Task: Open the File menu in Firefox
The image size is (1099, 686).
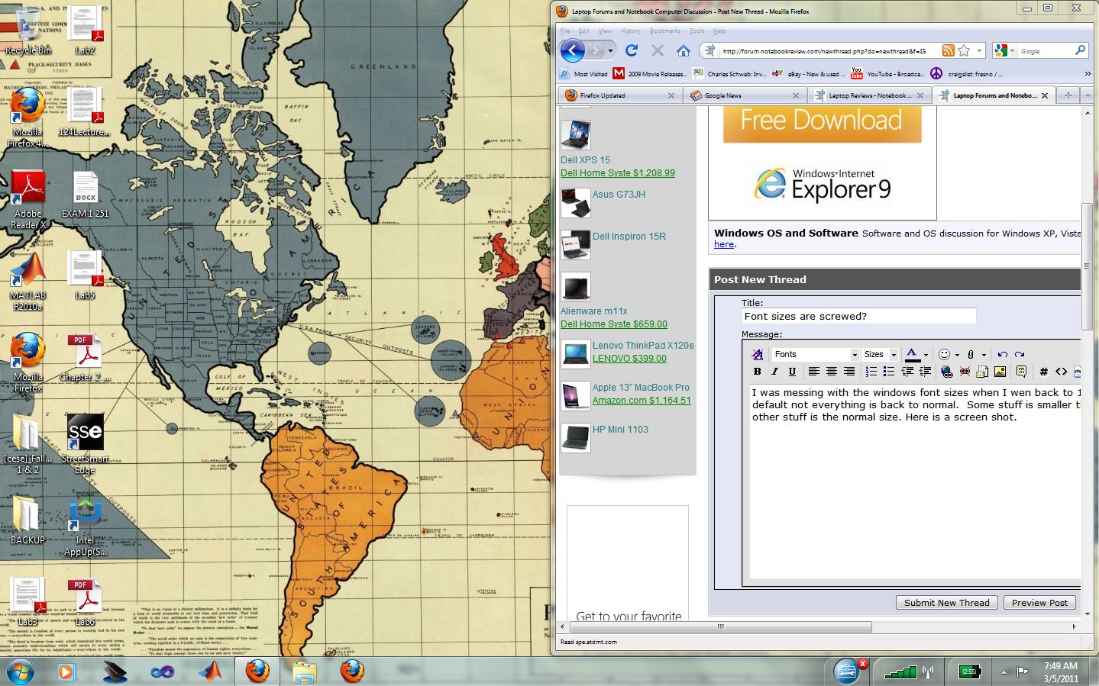Action: (565, 31)
